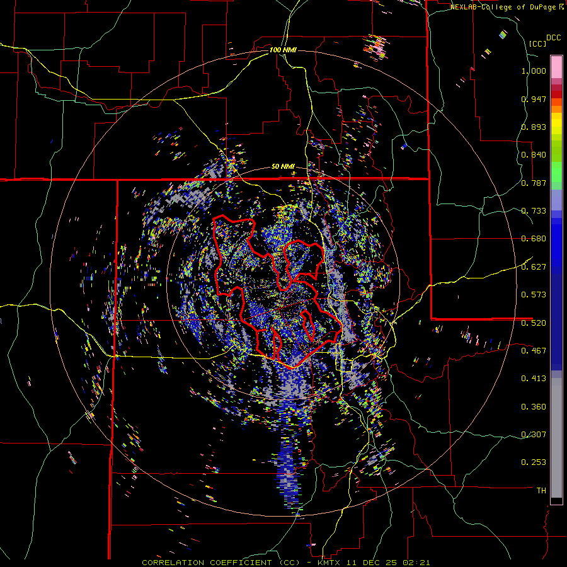Viewport: 567px width, 567px height.
Task: Click the CORRELATION COEFFICIENT (CC) title text
Action: click(221, 563)
